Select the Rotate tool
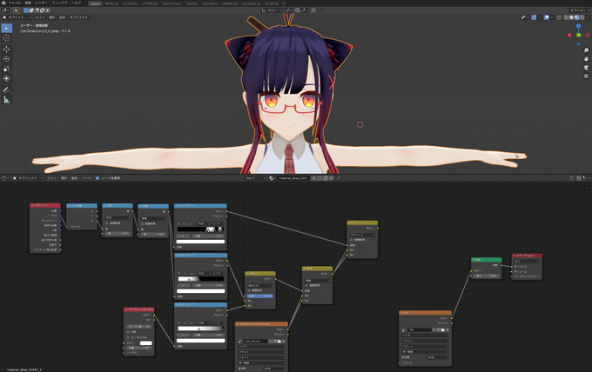 pyautogui.click(x=6, y=59)
